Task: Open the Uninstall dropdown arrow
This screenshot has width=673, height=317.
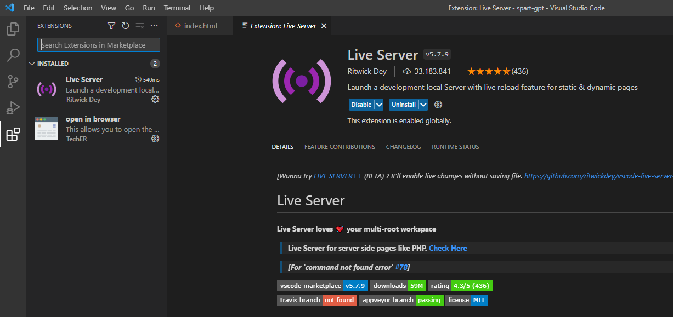Action: (423, 105)
